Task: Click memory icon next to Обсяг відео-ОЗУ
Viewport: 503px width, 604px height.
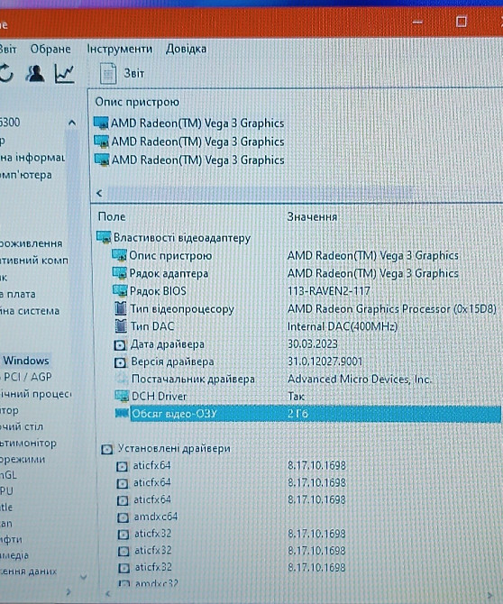Action: pyautogui.click(x=122, y=413)
